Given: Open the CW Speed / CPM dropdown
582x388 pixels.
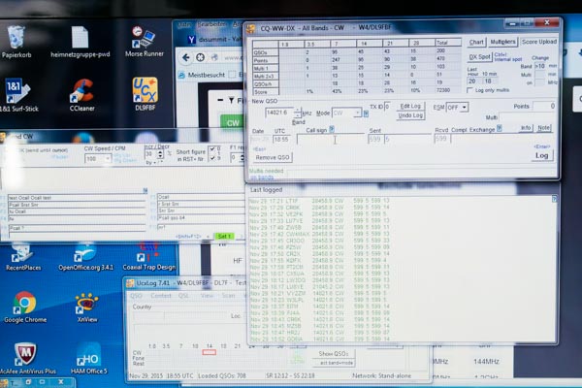Looking at the screenshot, I should point(106,158).
